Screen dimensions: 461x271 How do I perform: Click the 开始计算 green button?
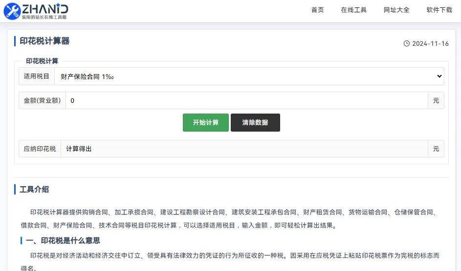pos(205,122)
